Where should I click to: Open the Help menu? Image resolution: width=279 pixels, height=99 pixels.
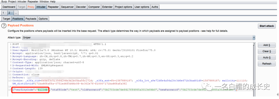[x=53, y=2]
